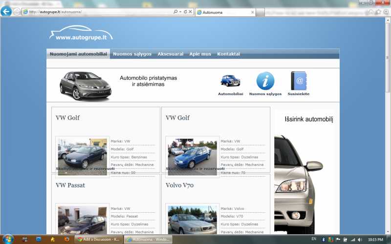Click 'Markė: Volvo' text
This screenshot has height=244, width=391.
point(233,208)
